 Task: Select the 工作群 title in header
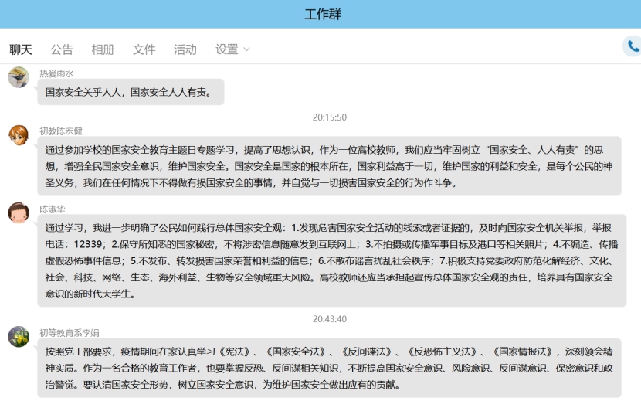tap(323, 15)
